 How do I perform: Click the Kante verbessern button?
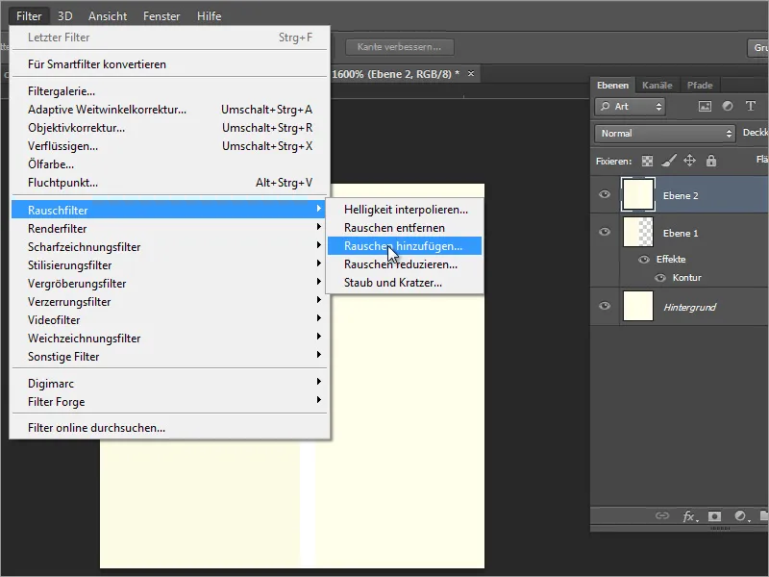(399, 47)
